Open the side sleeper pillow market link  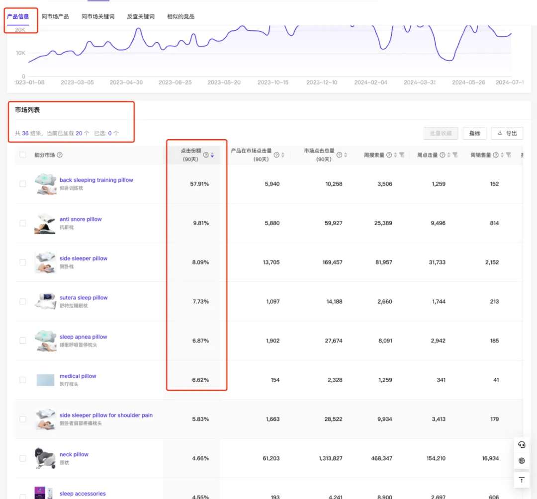[x=83, y=258]
